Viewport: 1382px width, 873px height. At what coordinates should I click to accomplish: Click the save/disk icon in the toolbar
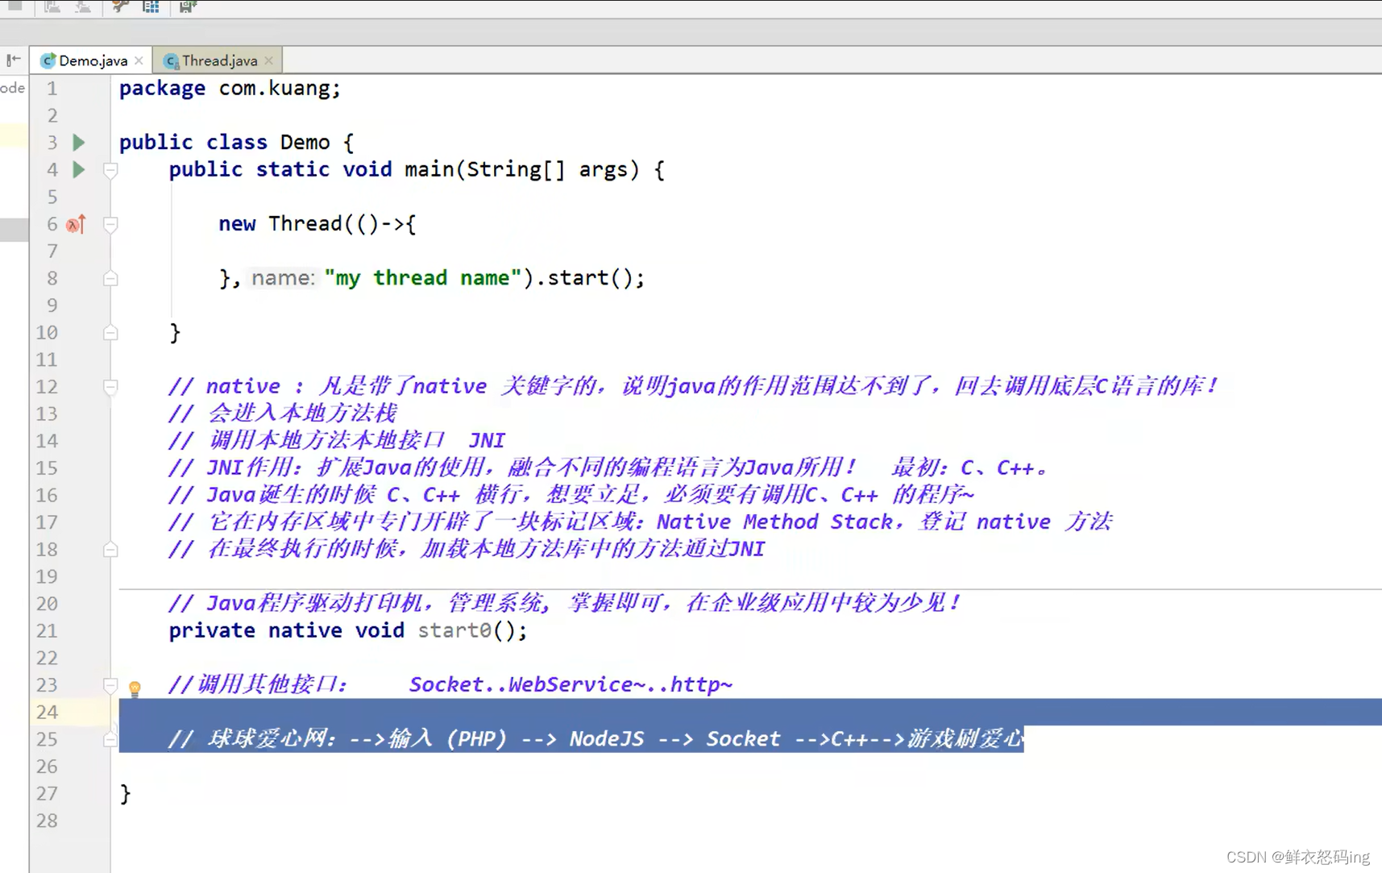188,7
